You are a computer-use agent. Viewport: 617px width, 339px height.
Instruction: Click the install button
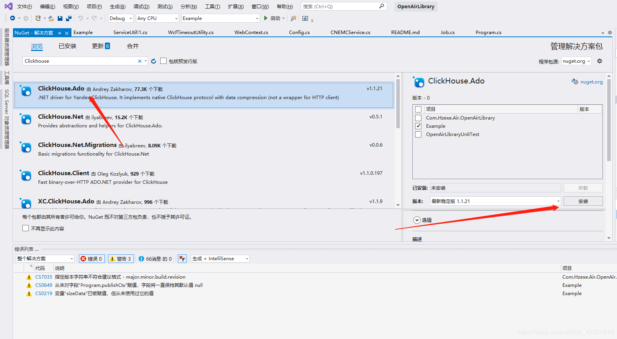pos(583,201)
